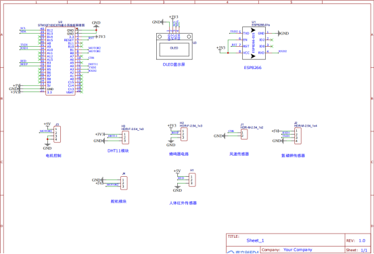Click the GND symbol below header H1
This screenshot has width=374, height=254.
pos(177,188)
